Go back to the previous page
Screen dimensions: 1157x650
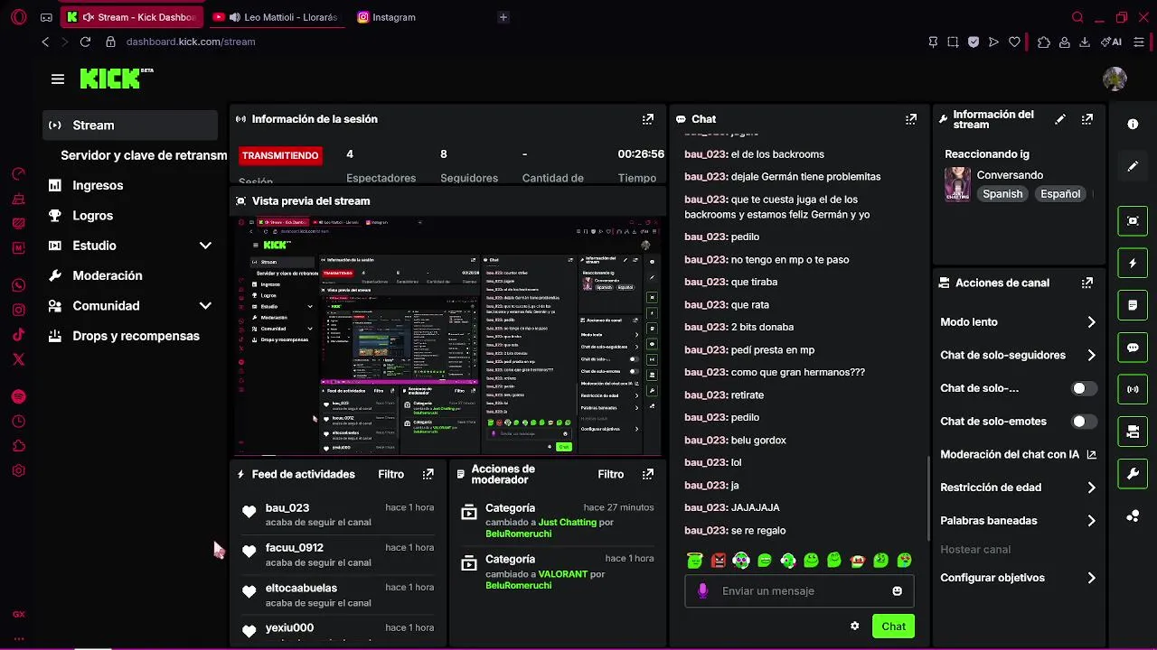pyautogui.click(x=45, y=42)
